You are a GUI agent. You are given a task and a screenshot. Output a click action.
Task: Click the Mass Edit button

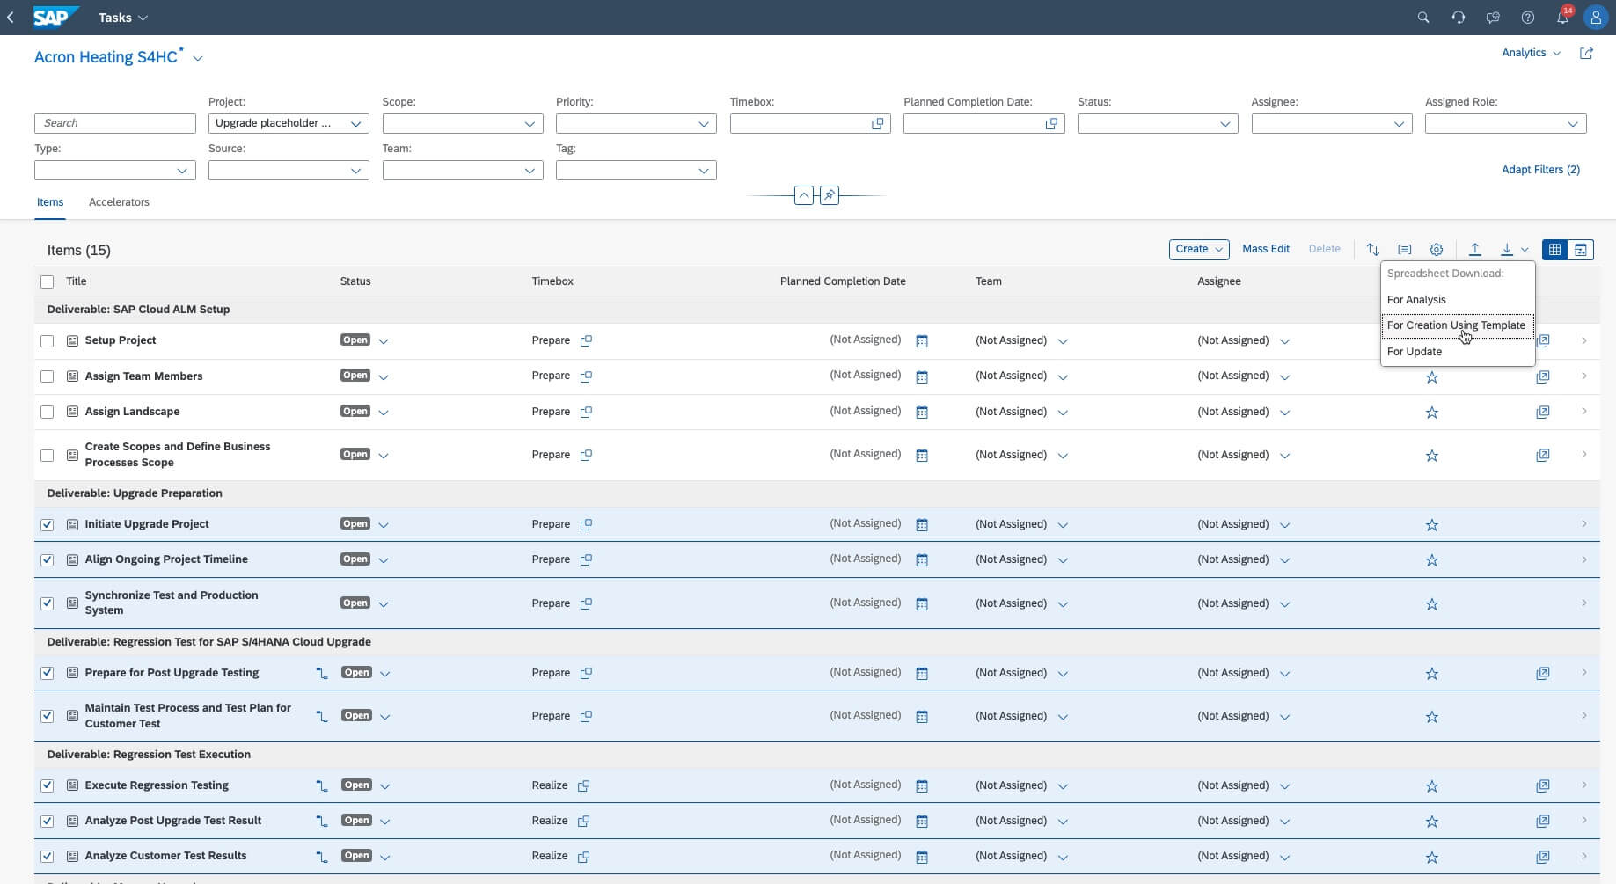click(x=1265, y=249)
